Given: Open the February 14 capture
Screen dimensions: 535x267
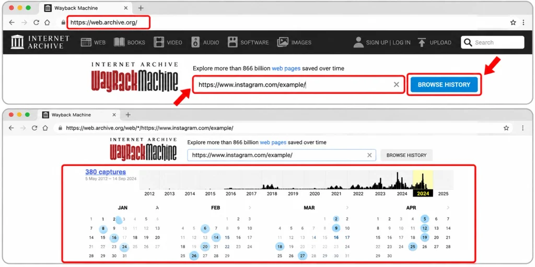Looking at the screenshot, I should (216, 238).
